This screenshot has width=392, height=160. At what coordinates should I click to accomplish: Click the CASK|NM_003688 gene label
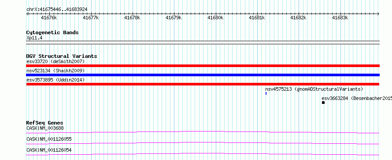tap(45, 128)
